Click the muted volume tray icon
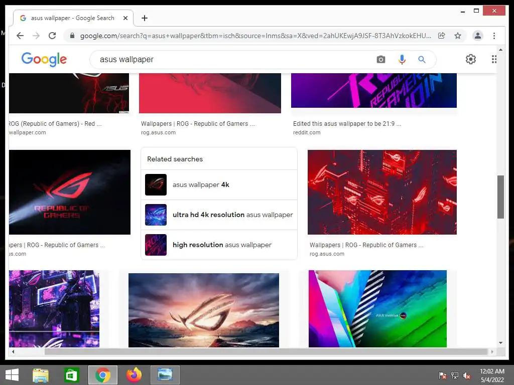The image size is (514, 385). coord(466,375)
